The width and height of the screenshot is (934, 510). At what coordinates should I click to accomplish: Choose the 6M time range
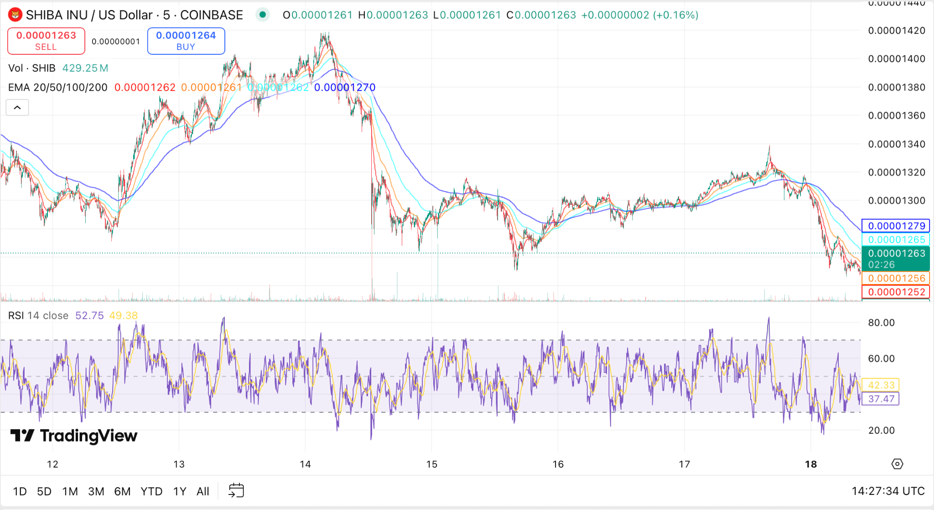[x=122, y=491]
